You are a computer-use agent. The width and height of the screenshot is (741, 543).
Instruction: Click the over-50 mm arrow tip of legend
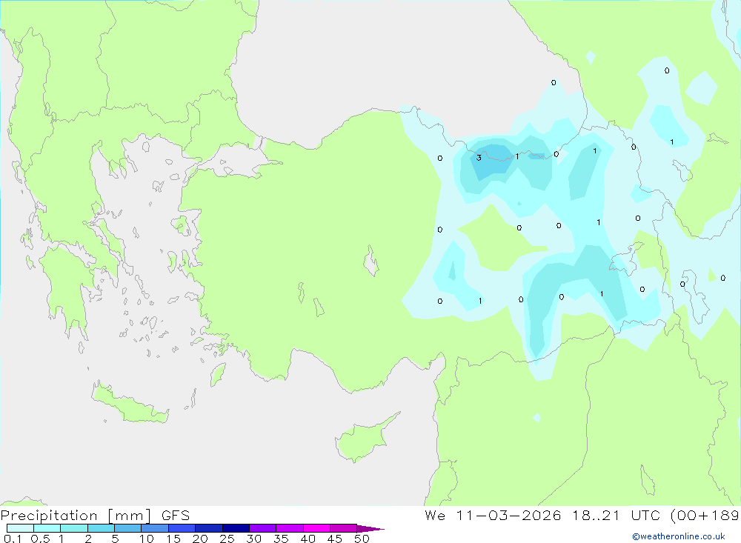pos(370,528)
